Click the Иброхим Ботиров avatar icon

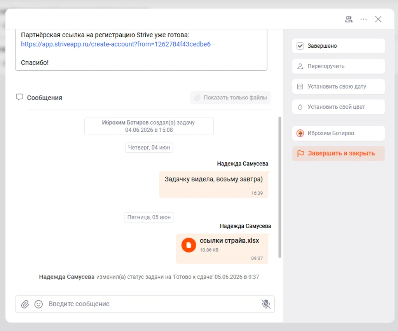(300, 133)
